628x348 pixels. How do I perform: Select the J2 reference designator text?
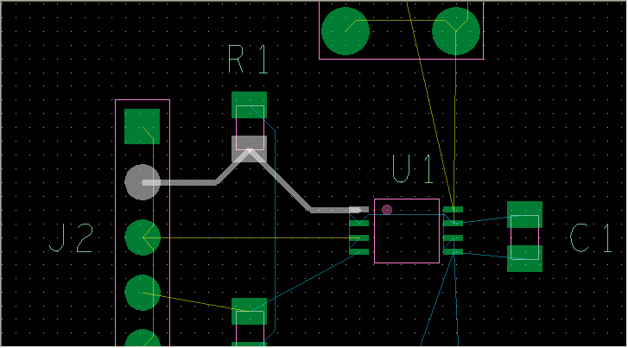(x=71, y=239)
